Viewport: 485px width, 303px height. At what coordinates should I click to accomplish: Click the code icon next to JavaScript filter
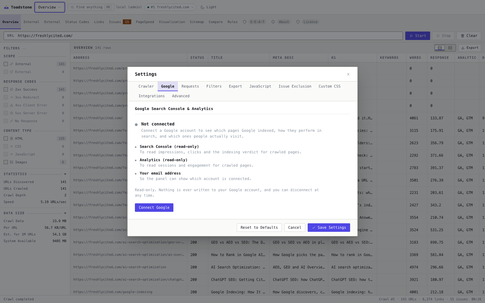pos(12,154)
